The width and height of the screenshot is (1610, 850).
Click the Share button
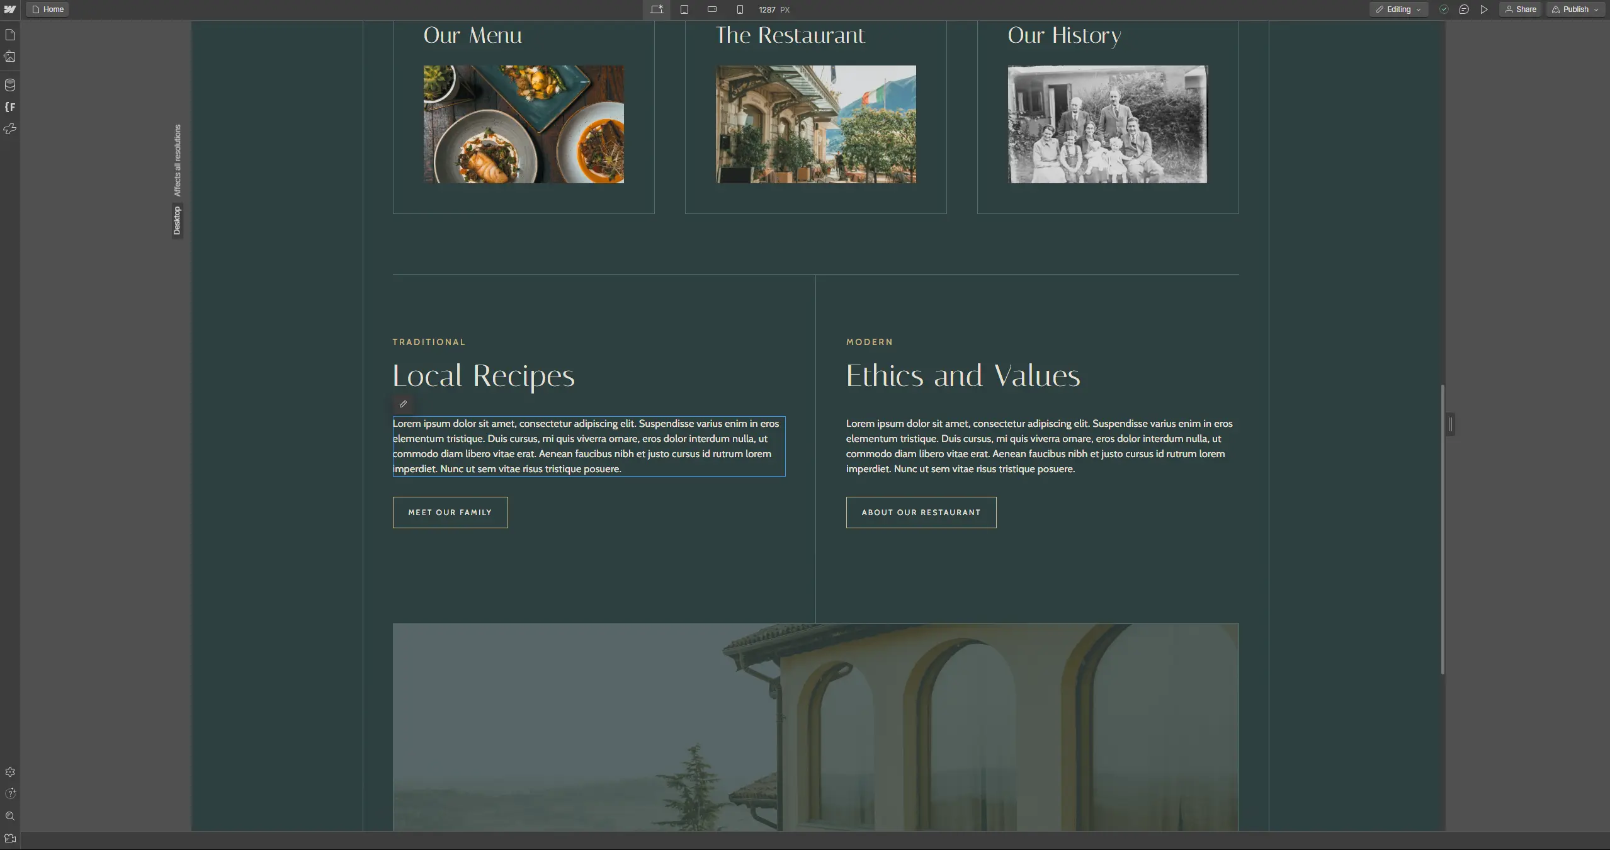[x=1521, y=9]
